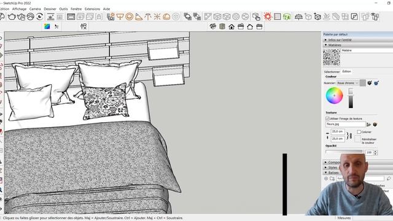Viewport: 393px width, 221px height.
Task: Open the 'Extensions' menu
Action: tap(92, 9)
